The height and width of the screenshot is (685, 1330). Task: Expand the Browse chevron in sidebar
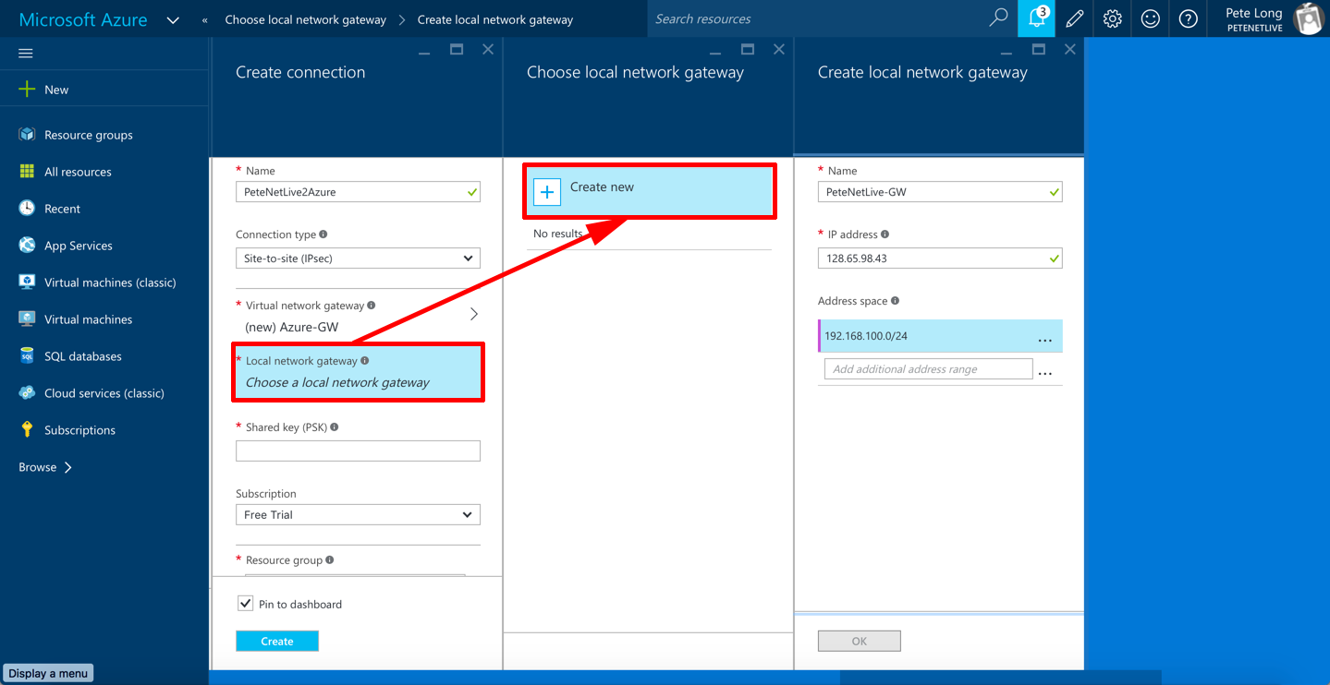(x=67, y=467)
